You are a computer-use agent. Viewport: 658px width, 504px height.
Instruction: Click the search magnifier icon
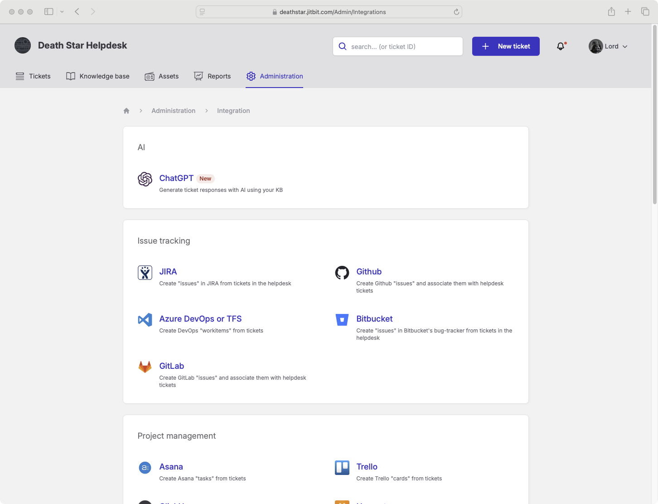pos(343,46)
